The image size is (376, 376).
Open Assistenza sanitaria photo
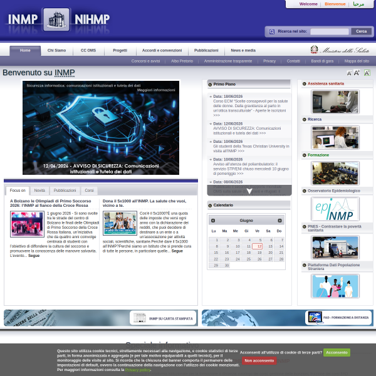coord(335,102)
